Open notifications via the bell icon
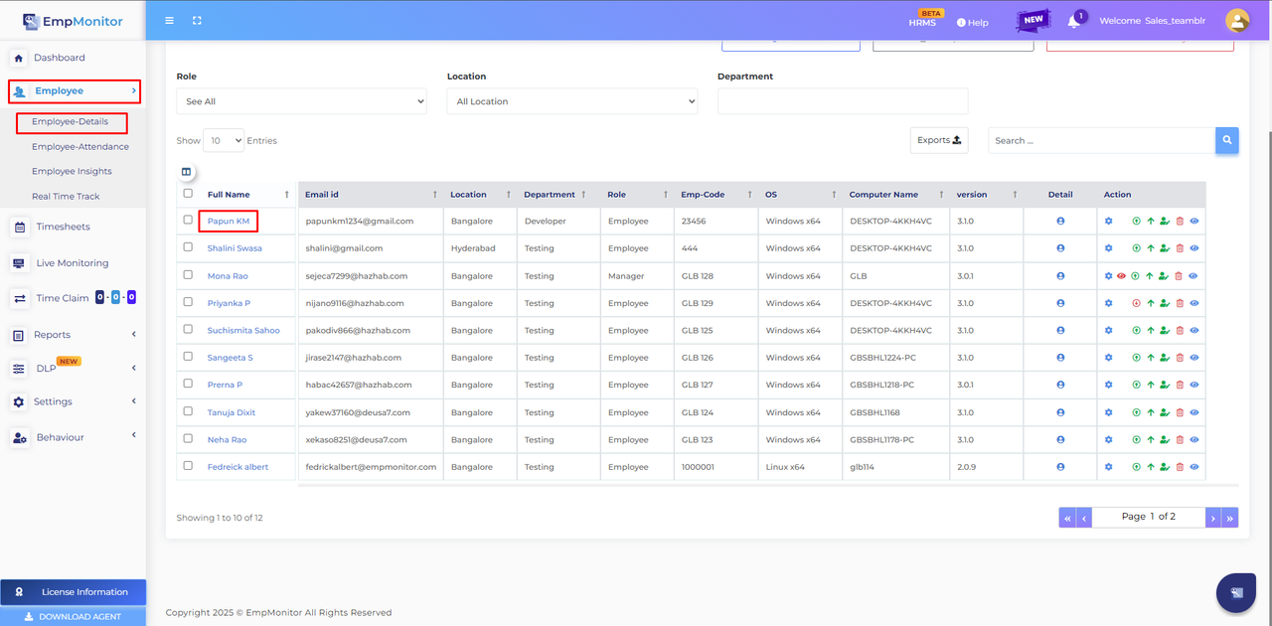The height and width of the screenshot is (626, 1272). [1073, 21]
